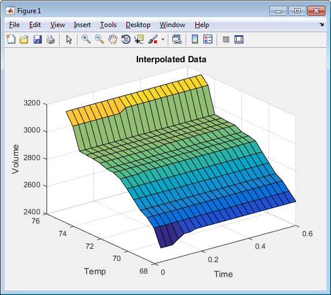Image resolution: width=331 pixels, height=295 pixels.
Task: Print the figure using printer icon
Action: point(51,39)
